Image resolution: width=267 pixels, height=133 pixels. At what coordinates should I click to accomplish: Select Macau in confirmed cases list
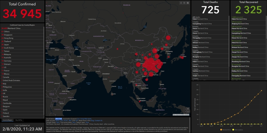point(22,74)
